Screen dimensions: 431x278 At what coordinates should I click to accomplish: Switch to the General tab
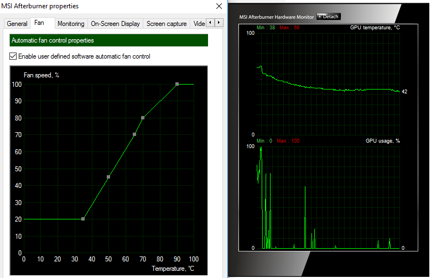click(x=17, y=24)
